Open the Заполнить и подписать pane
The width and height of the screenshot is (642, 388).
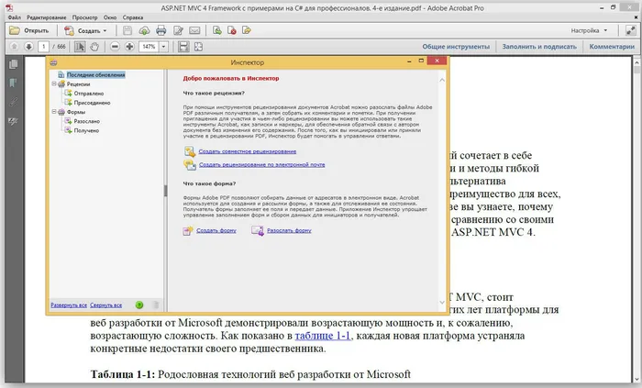coord(539,47)
